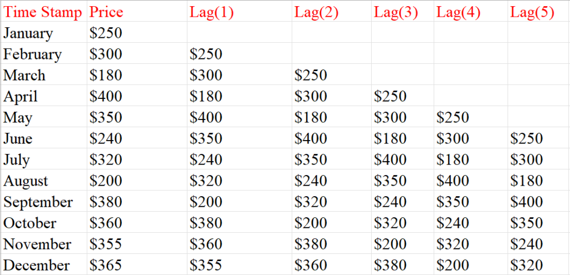570x275 pixels.
Task: Select the Lag(5) value for June
Action: click(x=526, y=139)
